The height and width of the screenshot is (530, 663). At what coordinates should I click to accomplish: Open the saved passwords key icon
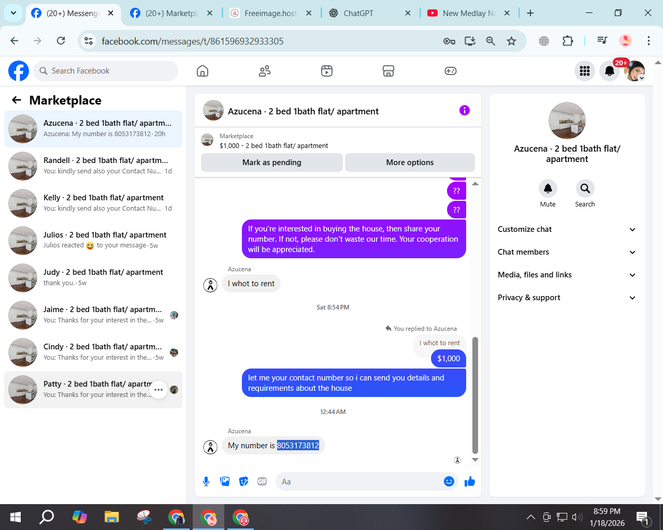(449, 41)
